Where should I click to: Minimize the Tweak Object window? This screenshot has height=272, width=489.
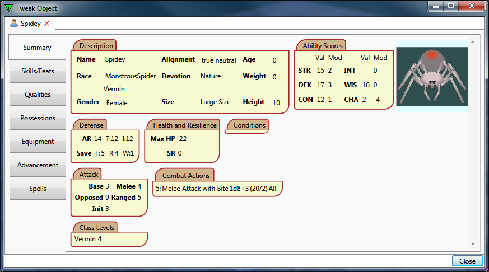tap(435, 6)
